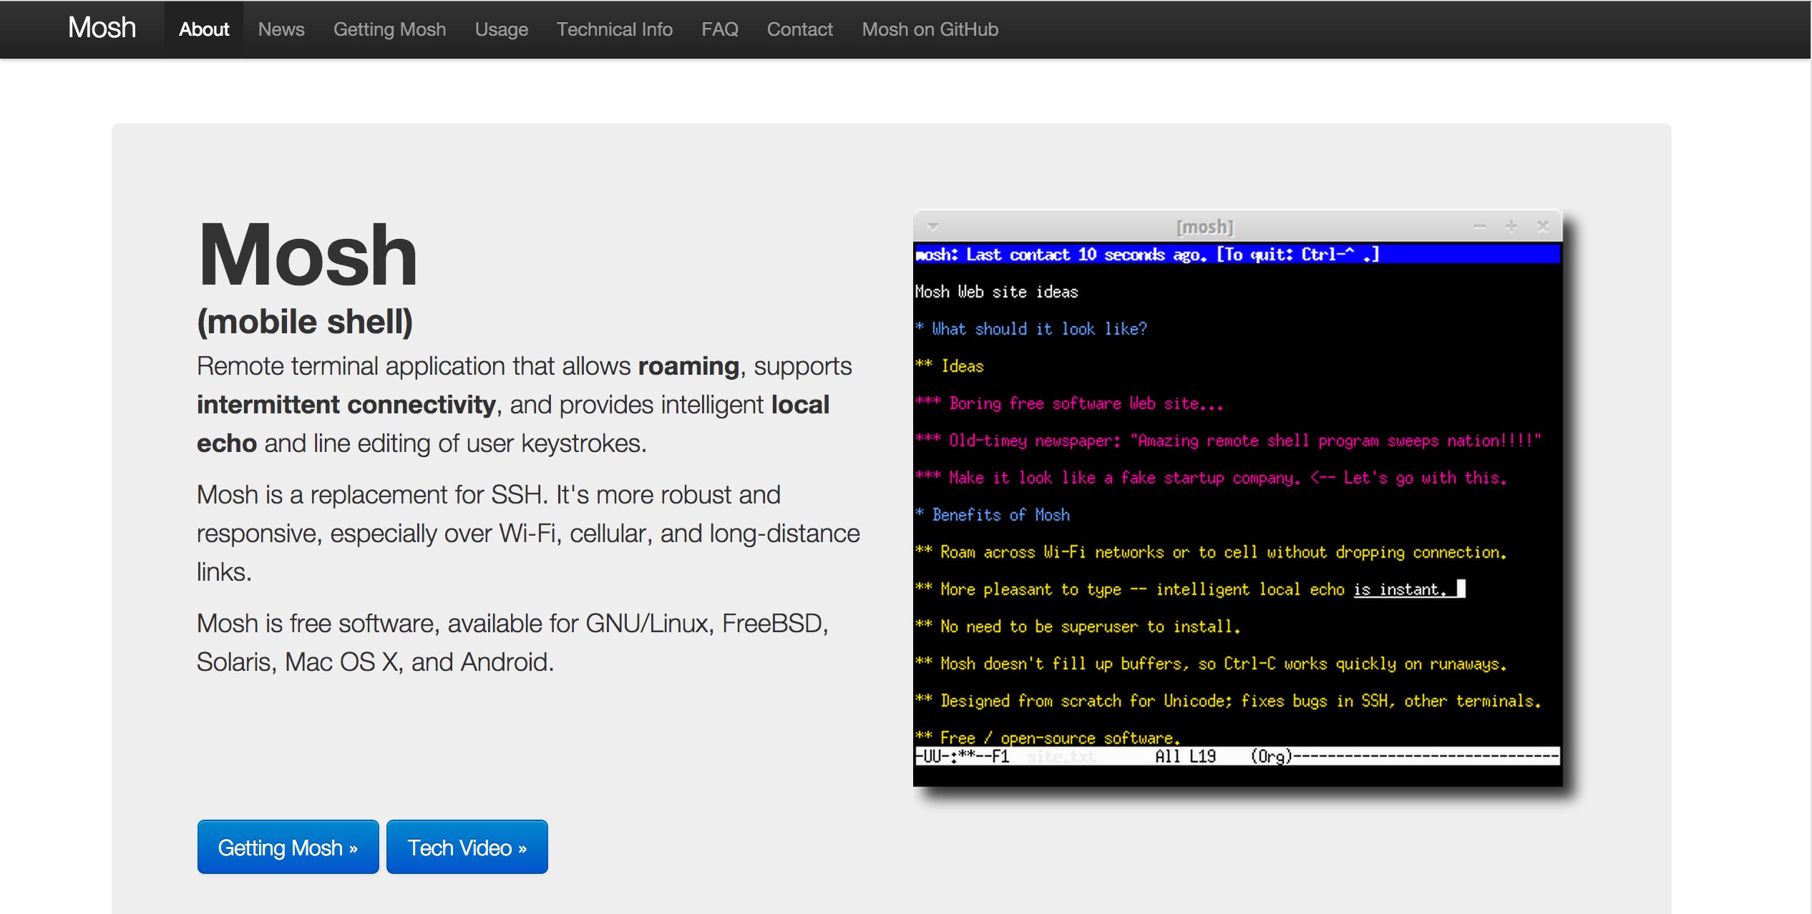Open the FAQ navigation link

719,29
